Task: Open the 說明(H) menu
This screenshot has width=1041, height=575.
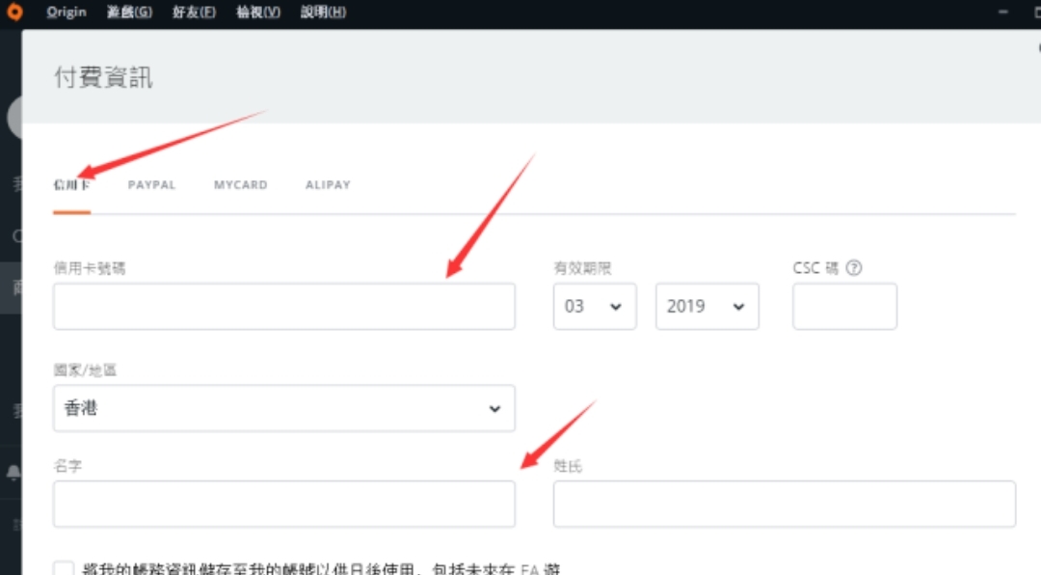Action: [323, 12]
